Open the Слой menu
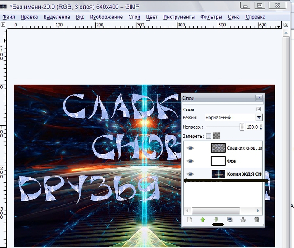The image size is (294, 248). point(134,17)
